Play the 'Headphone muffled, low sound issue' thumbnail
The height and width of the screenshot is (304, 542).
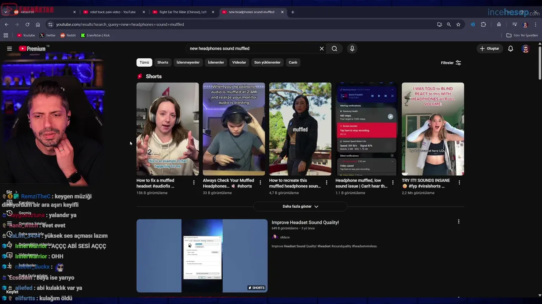pos(367,129)
